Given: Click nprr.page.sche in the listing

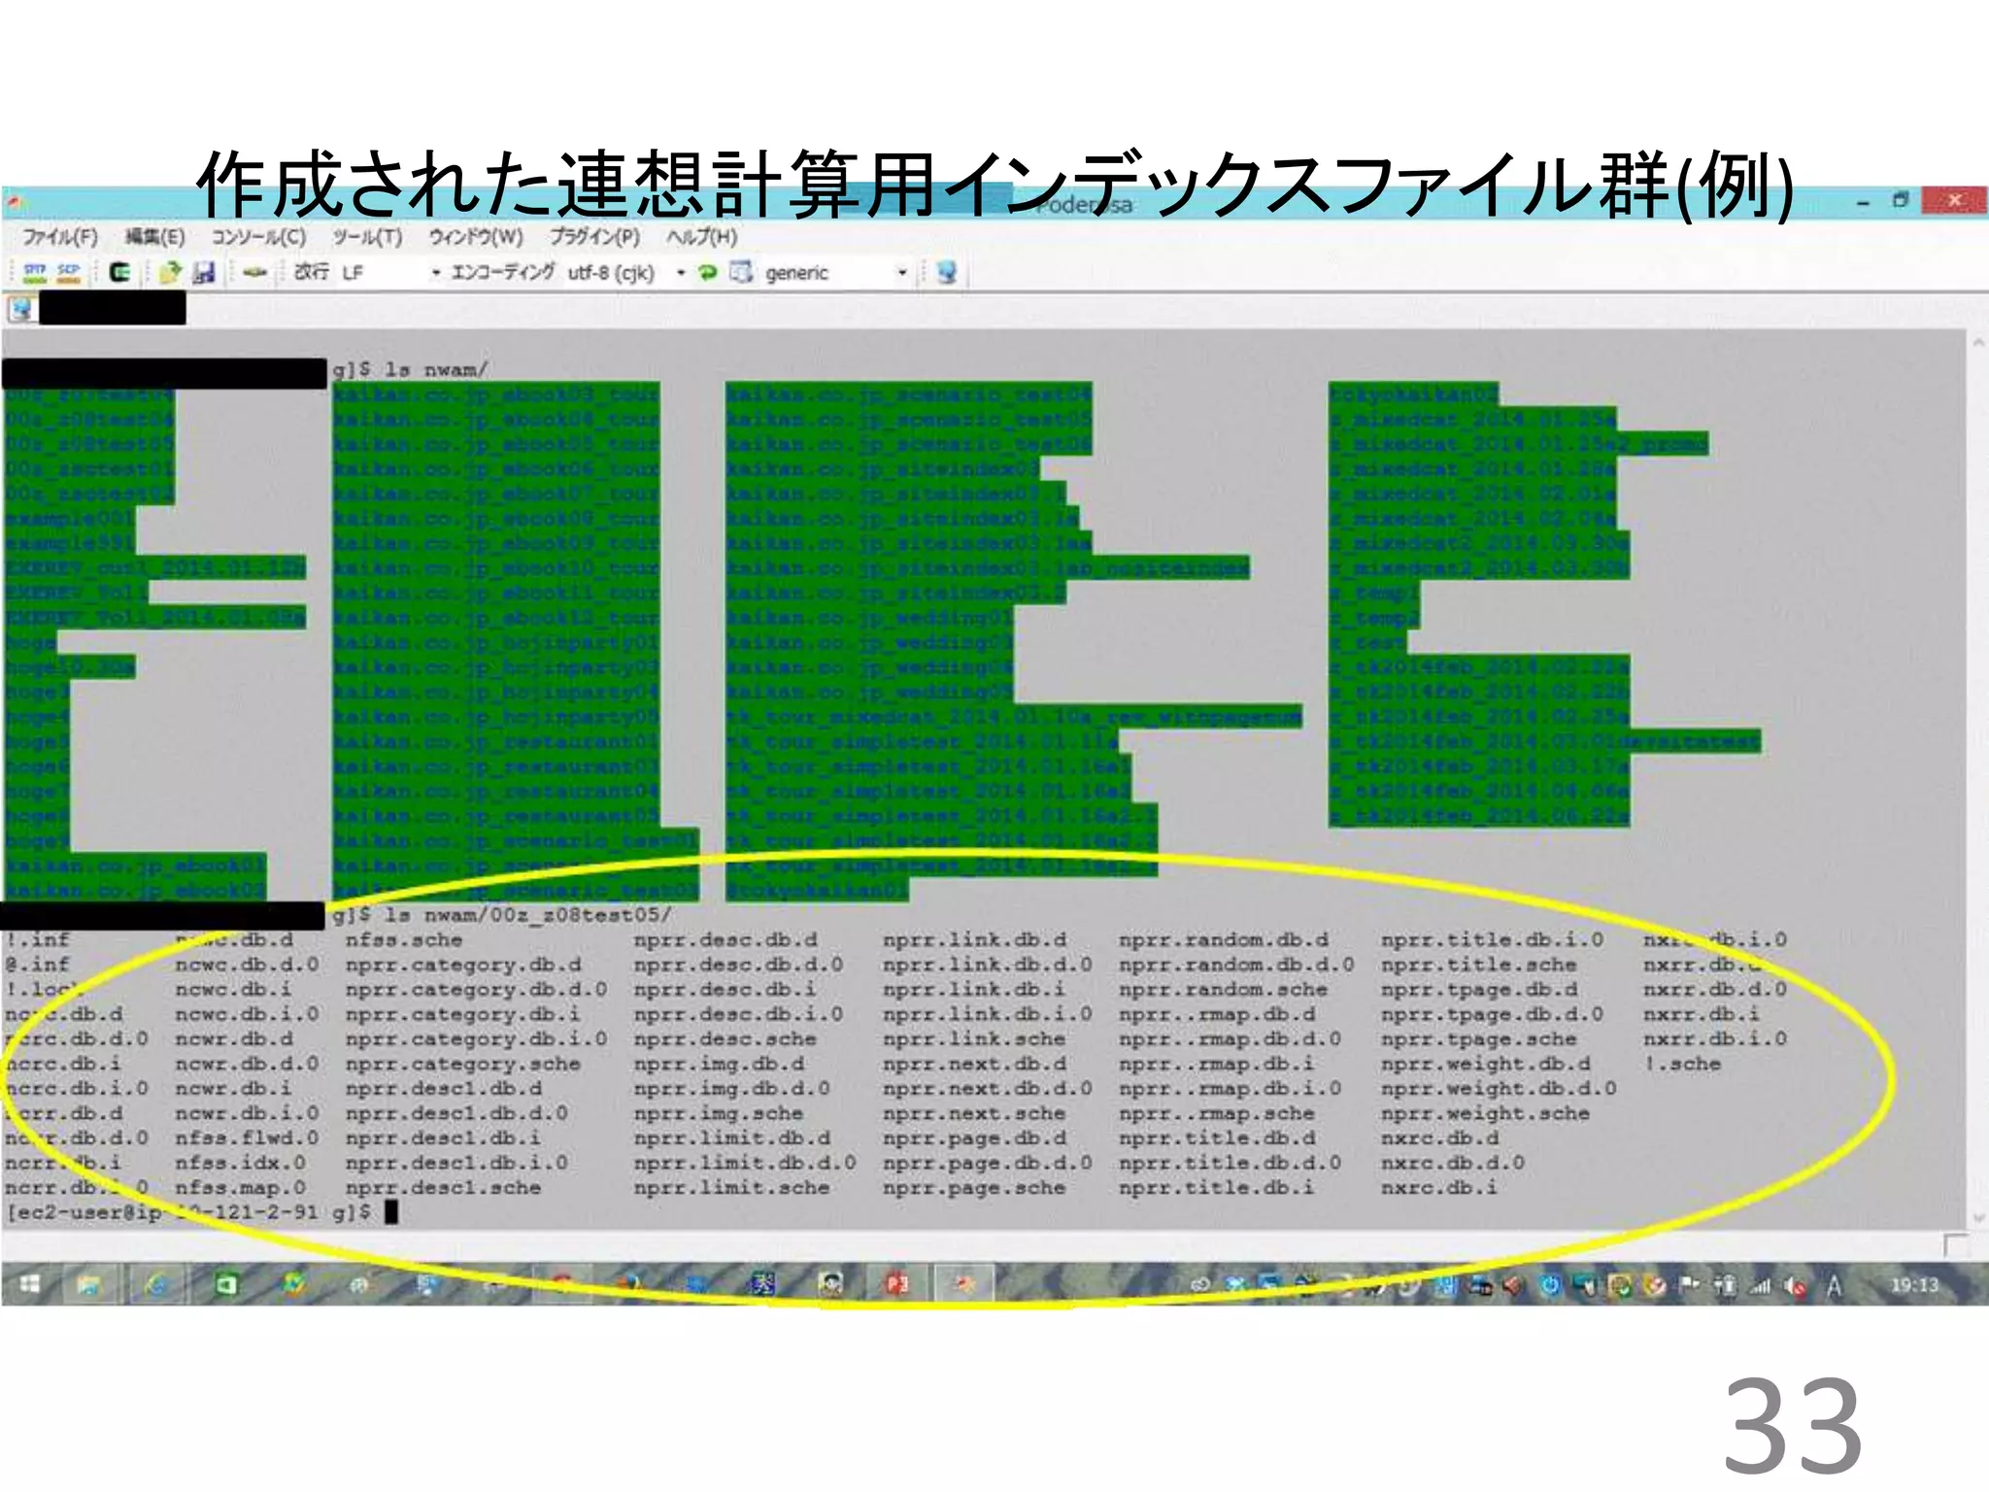Looking at the screenshot, I should [974, 1188].
